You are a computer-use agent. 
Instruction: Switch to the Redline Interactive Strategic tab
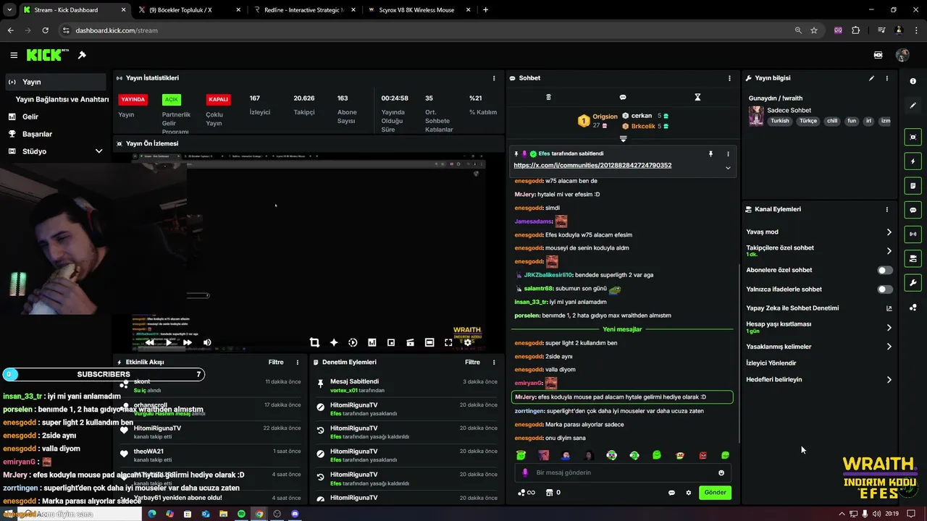303,10
